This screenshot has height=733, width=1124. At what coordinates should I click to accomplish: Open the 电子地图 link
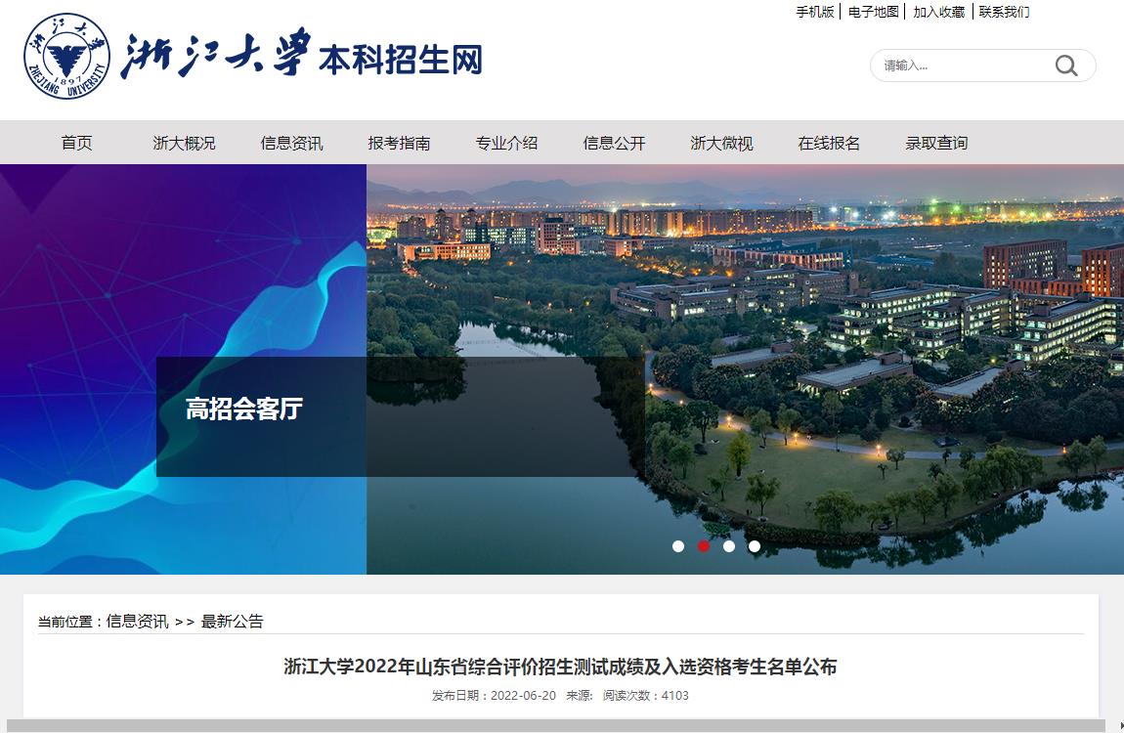click(873, 12)
